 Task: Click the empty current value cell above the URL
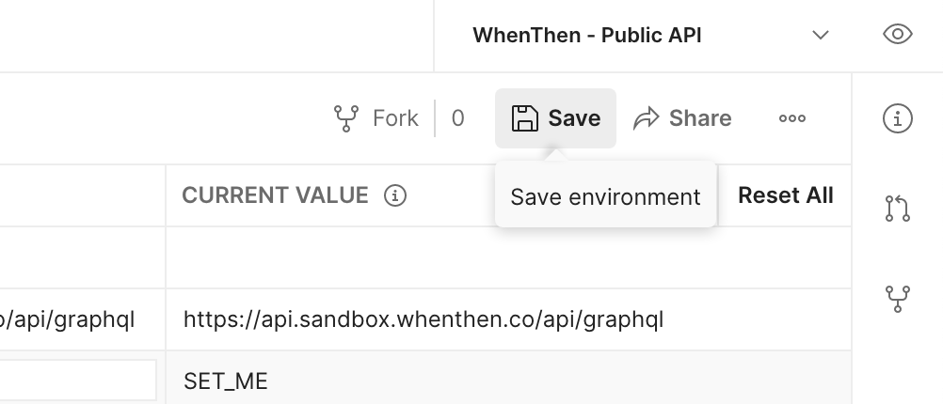(x=508, y=257)
